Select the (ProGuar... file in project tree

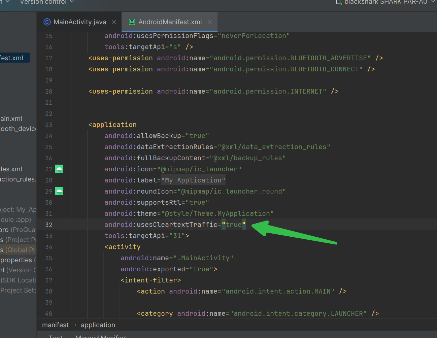point(18,230)
